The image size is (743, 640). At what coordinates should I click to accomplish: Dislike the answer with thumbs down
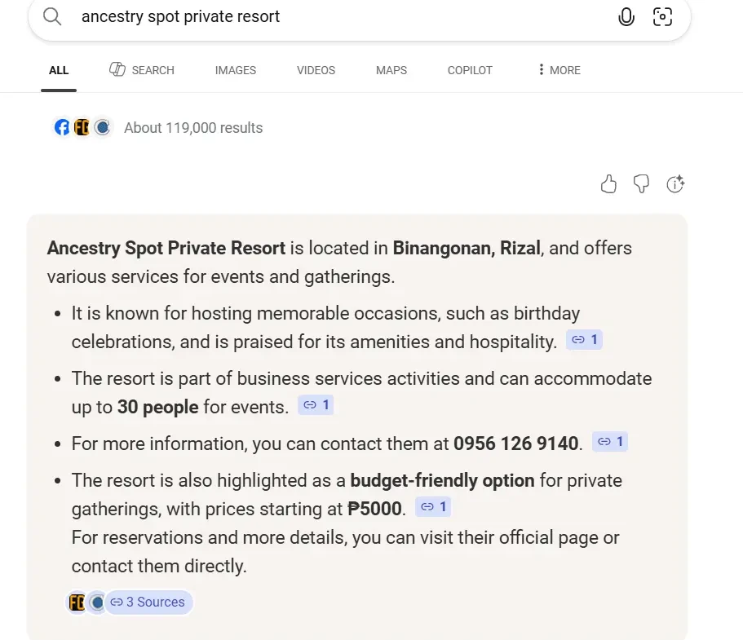point(642,184)
